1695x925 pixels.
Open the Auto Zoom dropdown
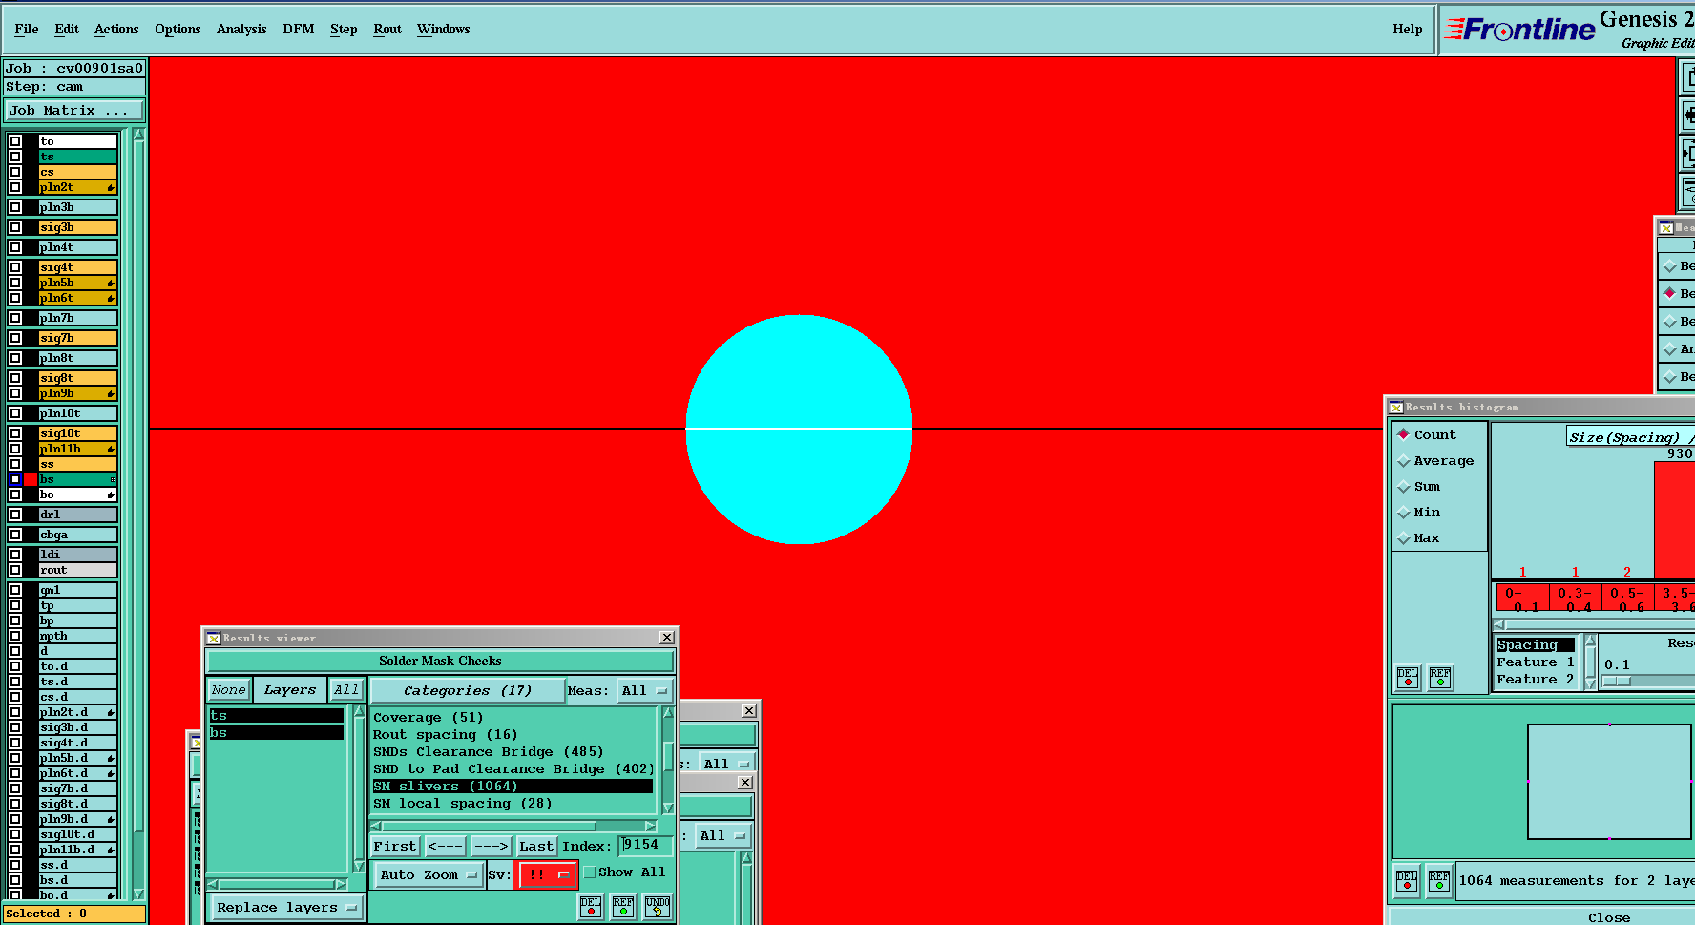pos(428,875)
